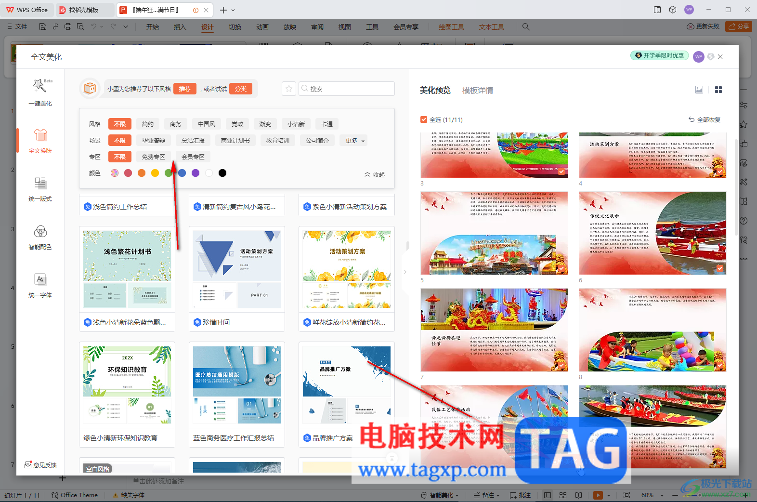Click the redo arrow icon
757x502 pixels.
[x=113, y=26]
